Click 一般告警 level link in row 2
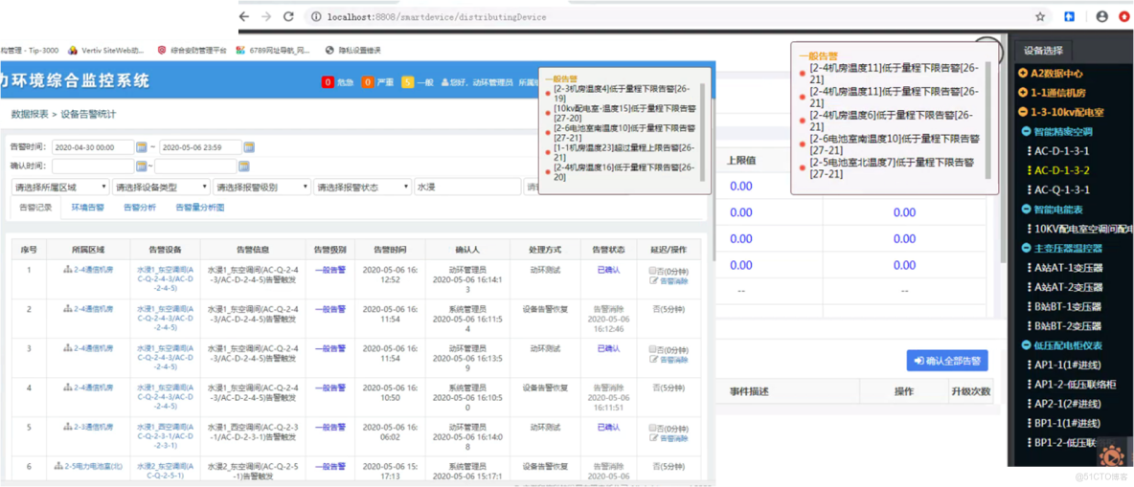Viewport: 1134px width, 487px height. tap(329, 308)
